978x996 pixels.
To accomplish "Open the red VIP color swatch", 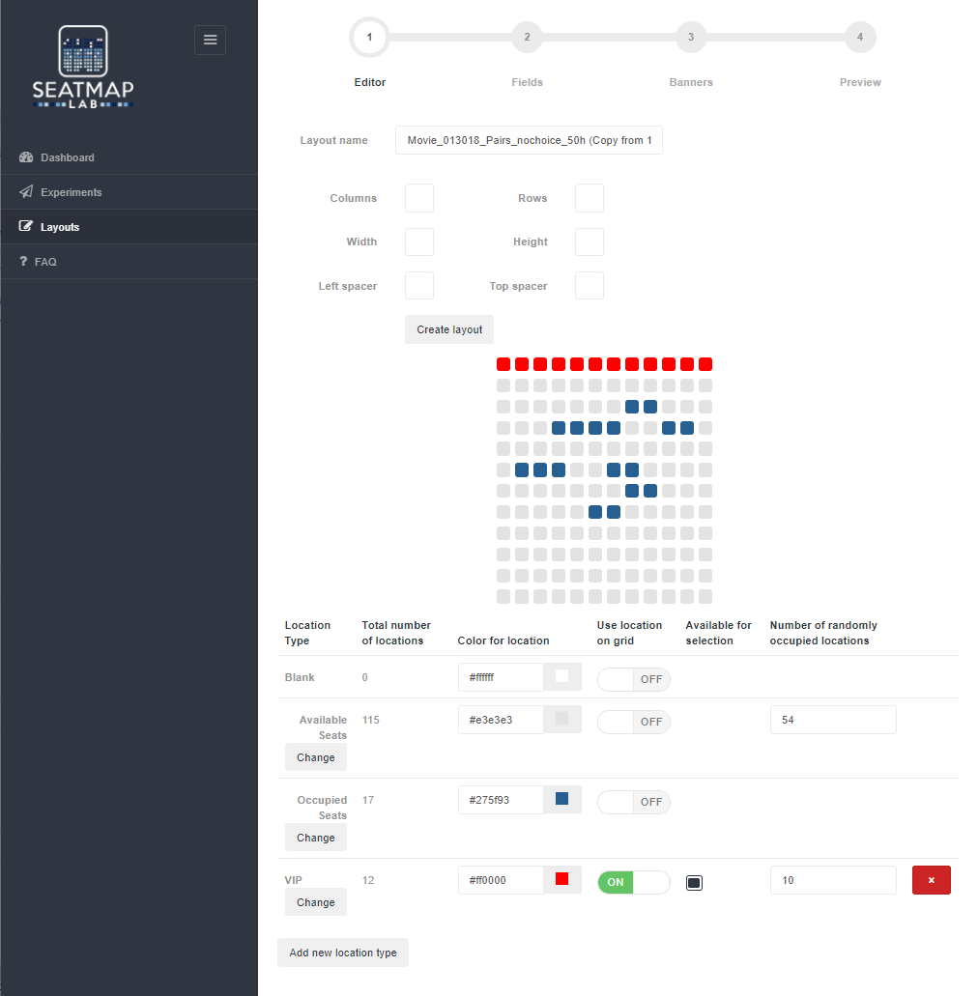I will click(561, 879).
